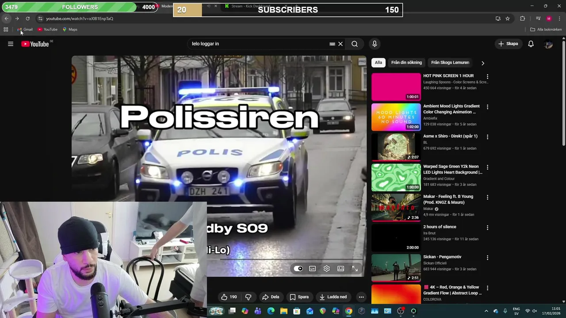Open YouTube bookmark in bookmarks bar

click(x=48, y=30)
